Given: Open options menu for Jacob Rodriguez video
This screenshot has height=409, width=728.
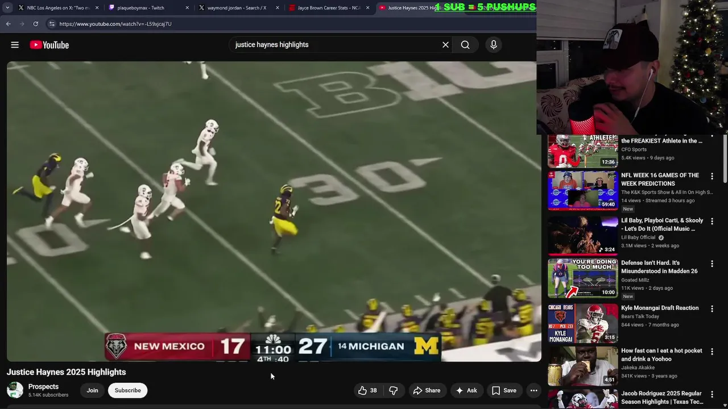Looking at the screenshot, I should [712, 395].
